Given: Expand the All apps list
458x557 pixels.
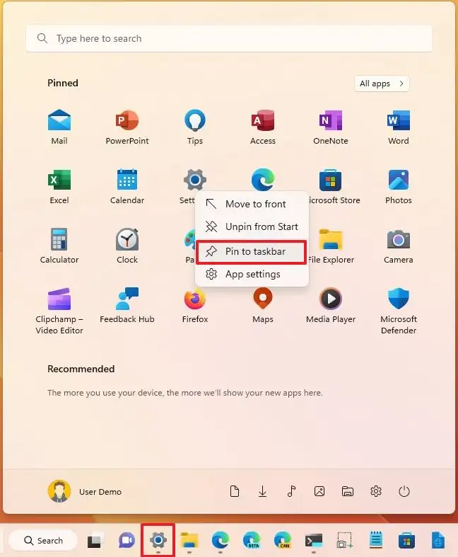Looking at the screenshot, I should 382,84.
